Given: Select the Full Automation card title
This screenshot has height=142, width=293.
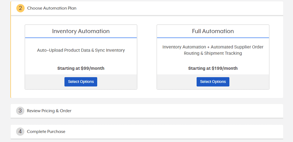Looking at the screenshot, I should coord(213,31).
